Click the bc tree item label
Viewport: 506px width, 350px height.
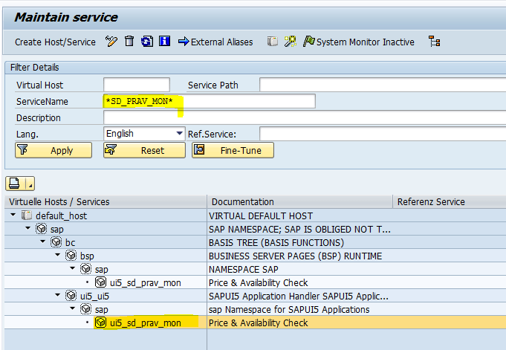(x=70, y=242)
